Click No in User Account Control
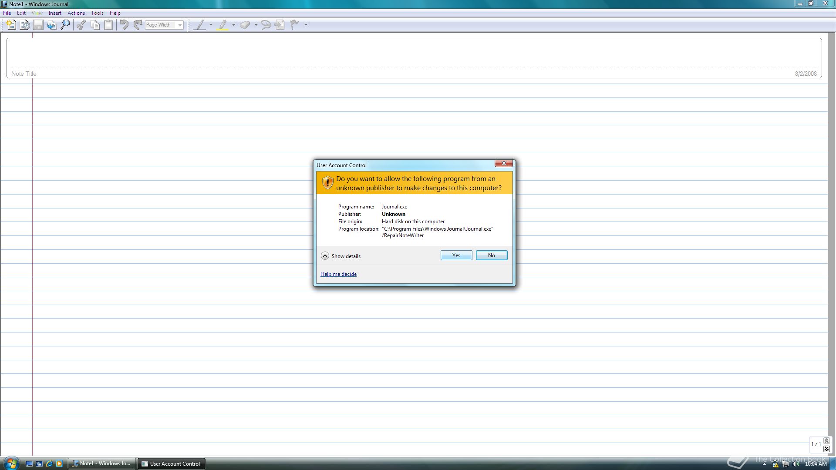The height and width of the screenshot is (470, 836). pyautogui.click(x=492, y=255)
